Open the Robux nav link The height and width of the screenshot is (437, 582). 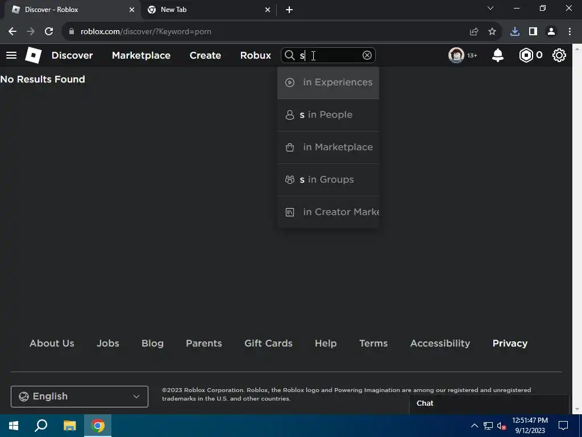point(255,55)
